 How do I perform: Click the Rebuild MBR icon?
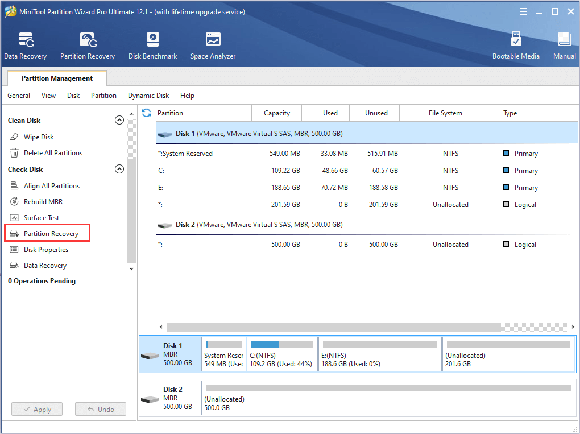coord(14,202)
